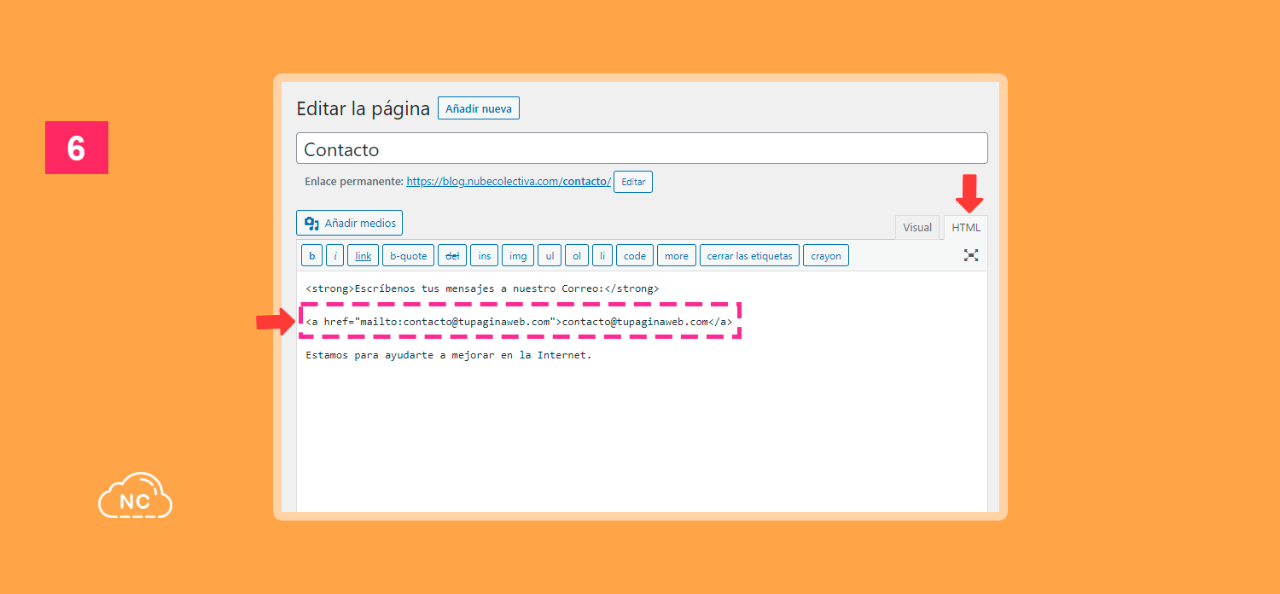Insert image with img button
The width and height of the screenshot is (1280, 594).
tap(518, 255)
